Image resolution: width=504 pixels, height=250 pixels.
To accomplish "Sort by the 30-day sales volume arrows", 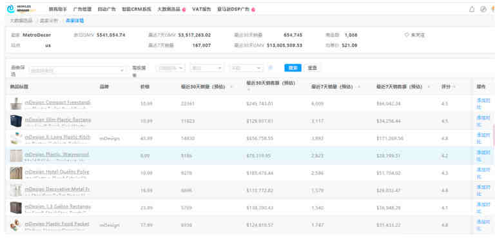I will click(231, 87).
